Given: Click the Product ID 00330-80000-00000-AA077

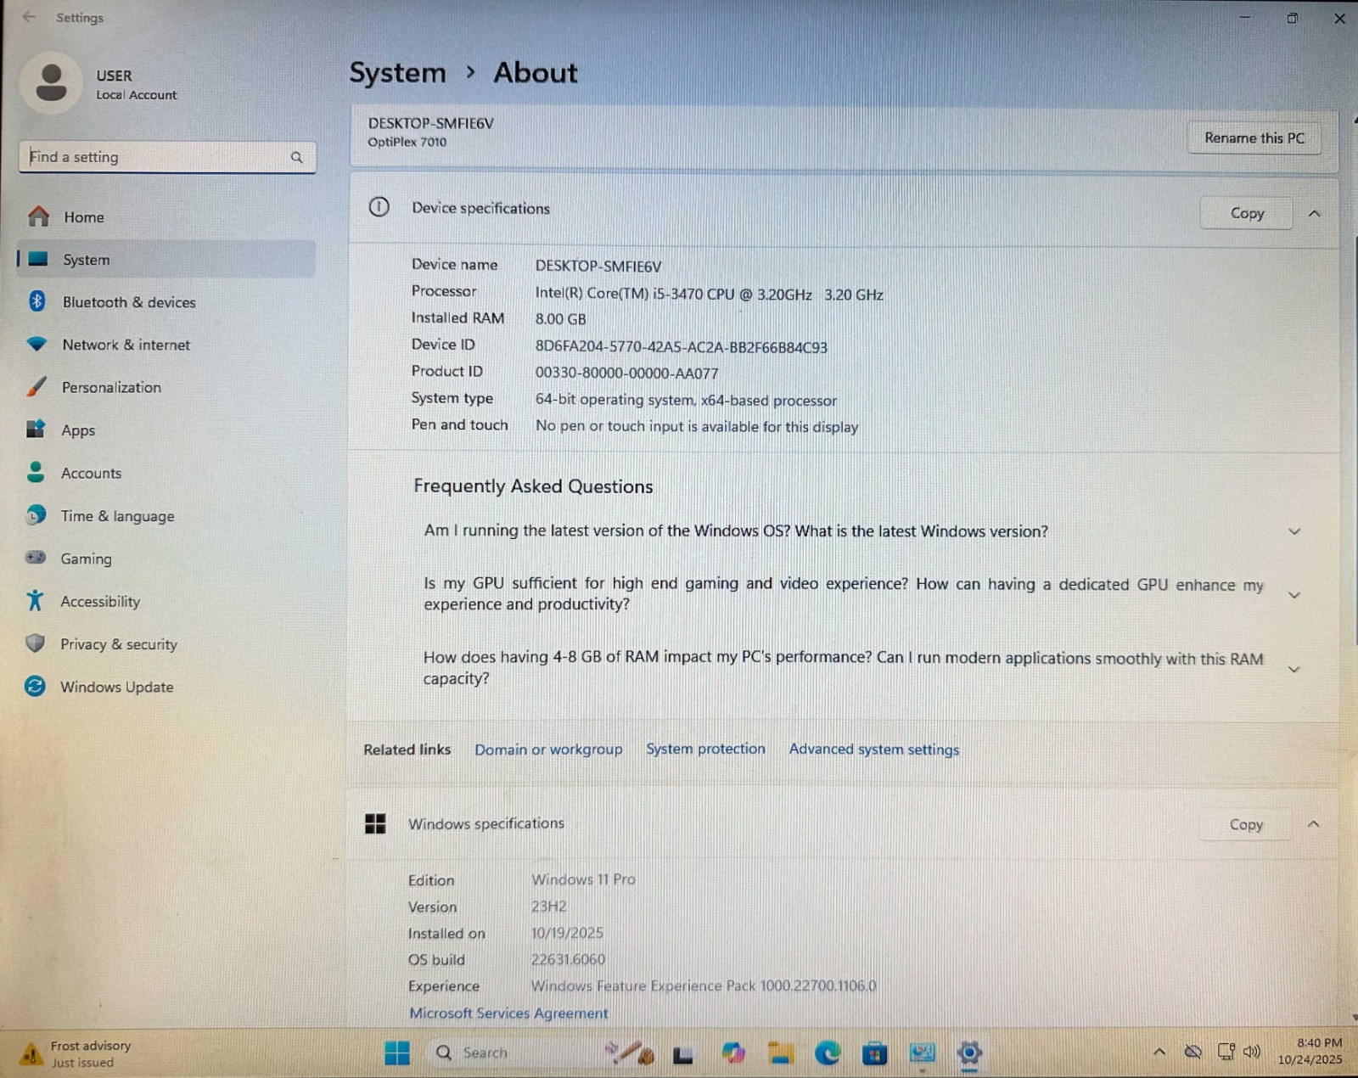Looking at the screenshot, I should pyautogui.click(x=626, y=373).
